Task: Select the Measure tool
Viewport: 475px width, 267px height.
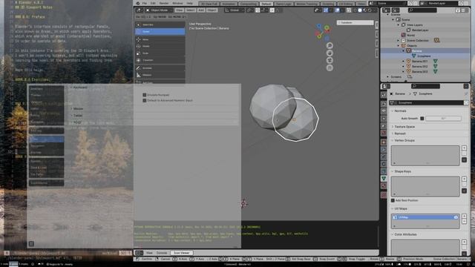Action: click(160, 75)
